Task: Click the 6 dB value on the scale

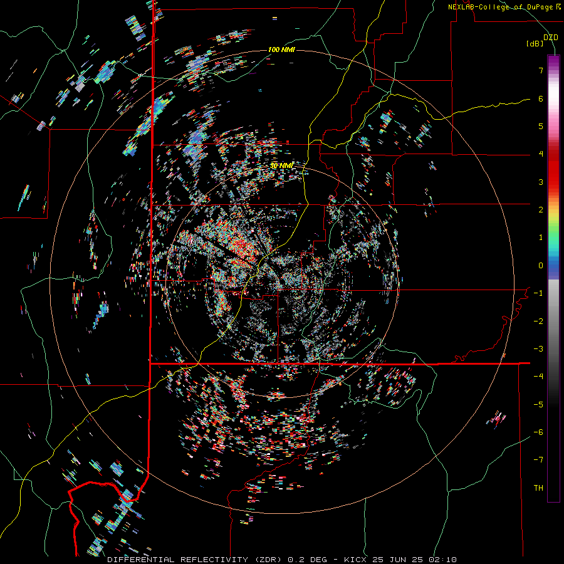Action: tap(541, 98)
